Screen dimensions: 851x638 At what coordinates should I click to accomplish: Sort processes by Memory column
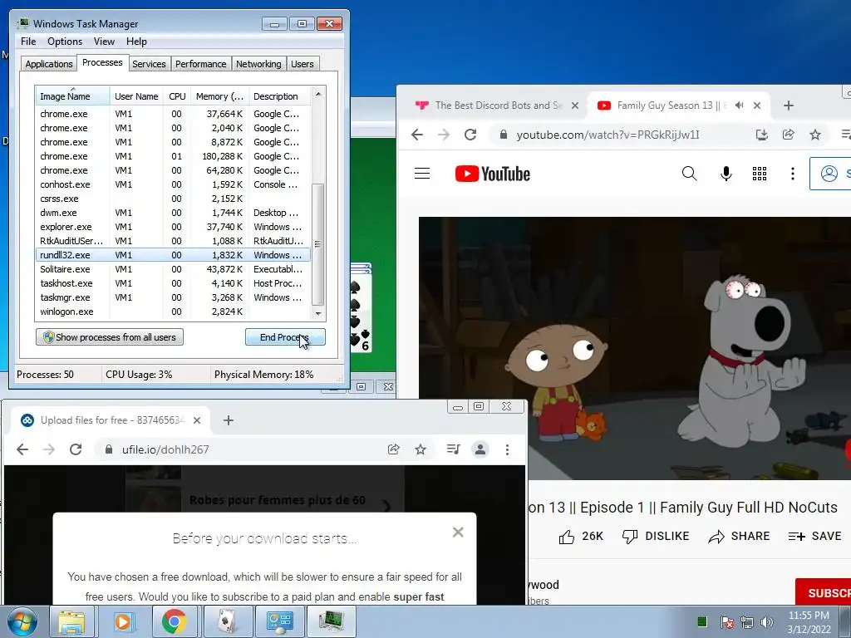219,96
